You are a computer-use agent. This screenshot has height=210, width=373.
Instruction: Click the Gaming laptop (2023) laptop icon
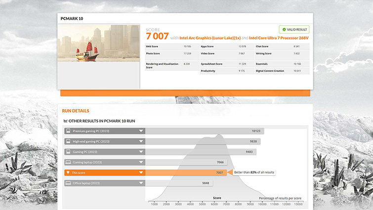point(69,162)
